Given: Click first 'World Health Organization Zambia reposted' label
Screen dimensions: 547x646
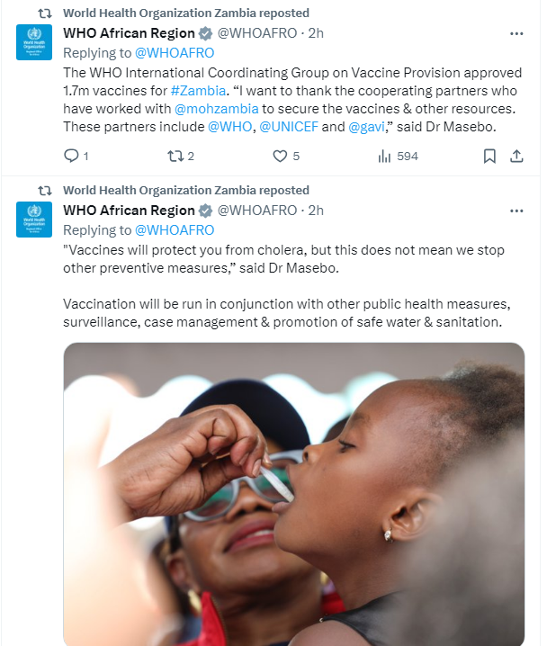Looking at the screenshot, I should click(185, 13).
